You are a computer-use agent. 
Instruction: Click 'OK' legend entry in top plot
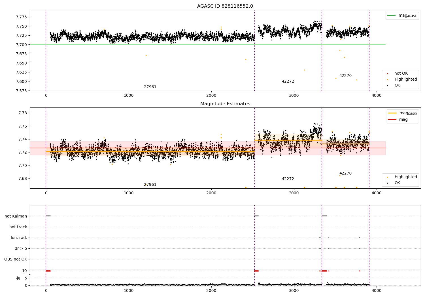pyautogui.click(x=397, y=85)
